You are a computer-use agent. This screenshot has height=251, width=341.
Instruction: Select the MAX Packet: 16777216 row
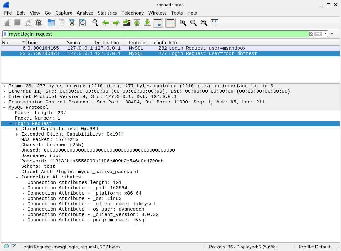[170, 140]
